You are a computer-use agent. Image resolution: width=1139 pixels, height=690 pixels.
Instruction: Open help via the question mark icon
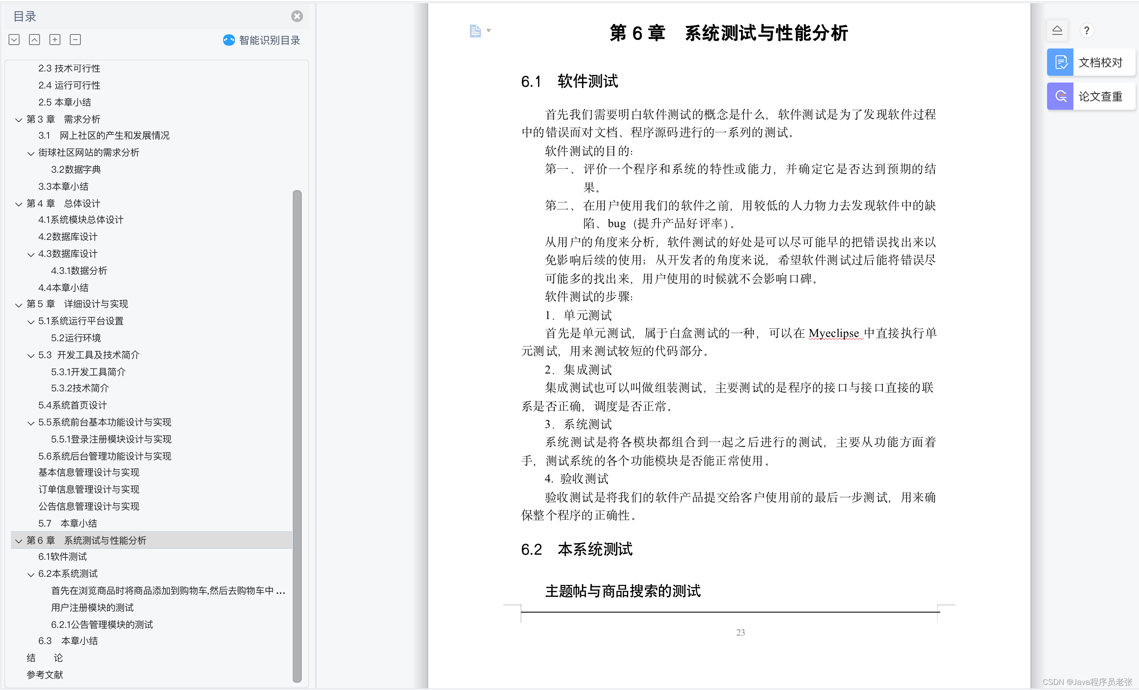pos(1086,31)
